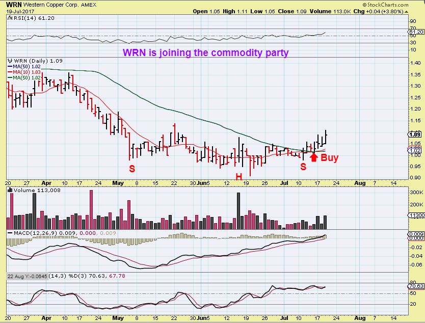Click the WRN (Daily) 1.09 legend label
This screenshot has height=323, width=425.
click(38, 61)
